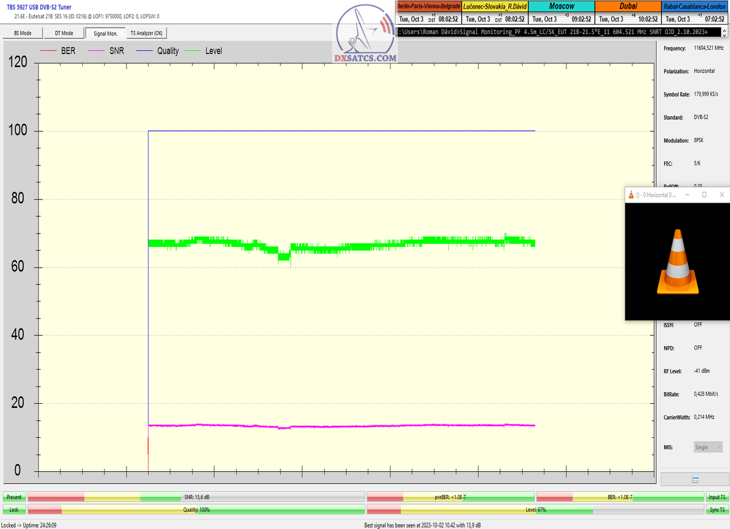Minimize the VLC player window

click(687, 195)
